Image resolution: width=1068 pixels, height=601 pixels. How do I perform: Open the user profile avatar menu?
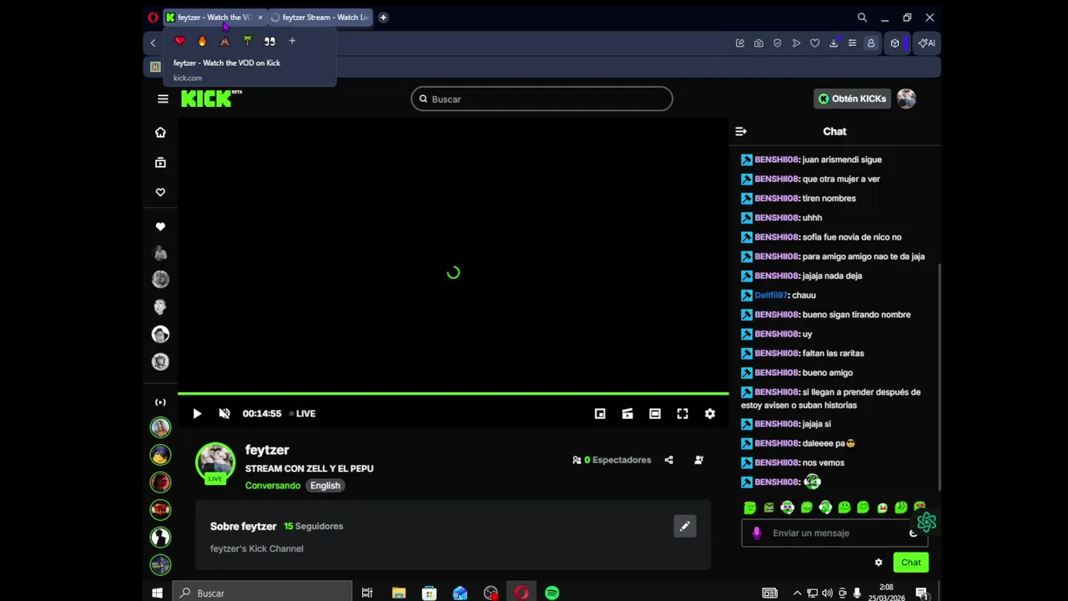pyautogui.click(x=906, y=98)
